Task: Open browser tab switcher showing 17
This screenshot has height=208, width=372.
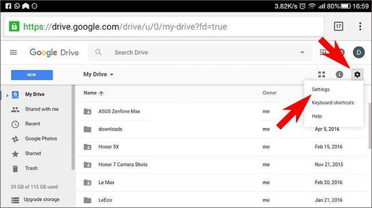Action: (x=338, y=26)
